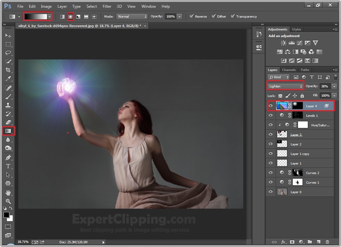
Task: Select the Hand tool
Action: tap(8, 193)
